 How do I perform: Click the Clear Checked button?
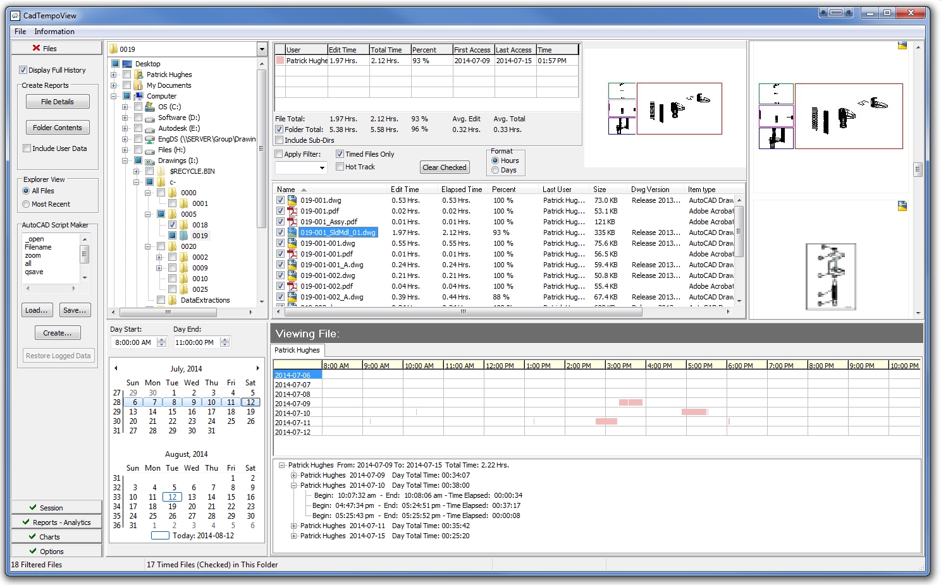[445, 167]
